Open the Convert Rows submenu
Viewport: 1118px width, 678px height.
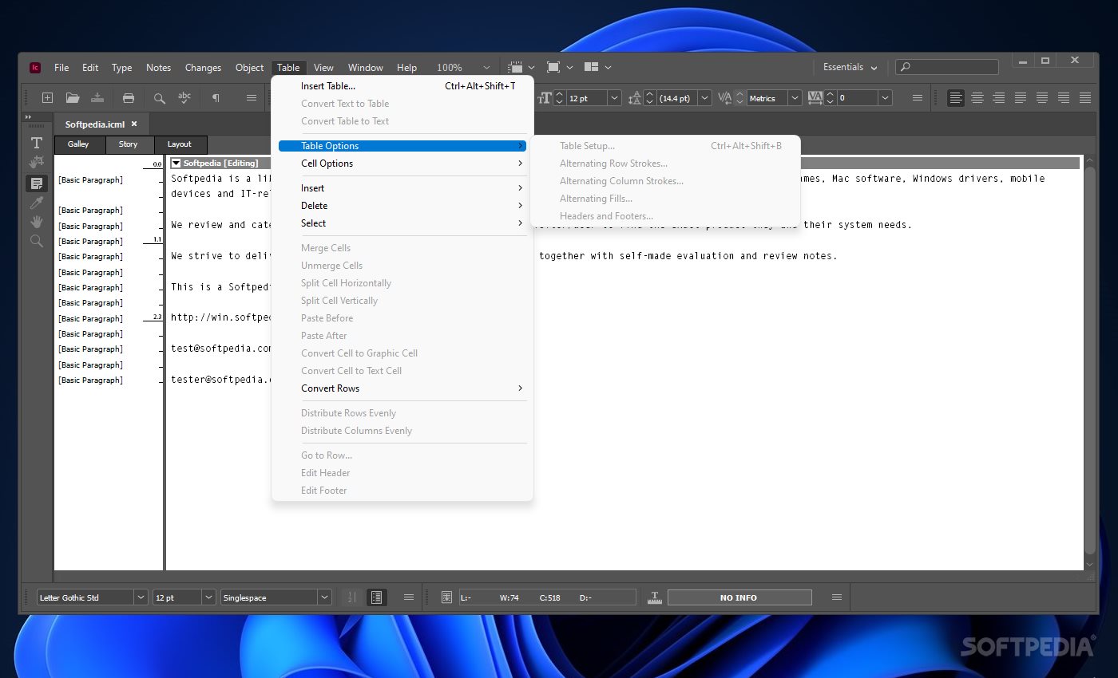click(x=402, y=388)
